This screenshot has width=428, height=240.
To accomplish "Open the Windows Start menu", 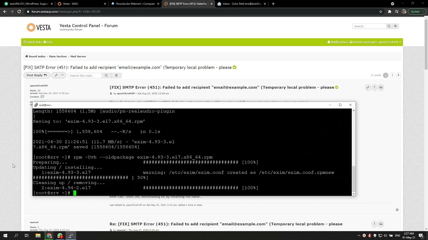I will click(x=5, y=236).
